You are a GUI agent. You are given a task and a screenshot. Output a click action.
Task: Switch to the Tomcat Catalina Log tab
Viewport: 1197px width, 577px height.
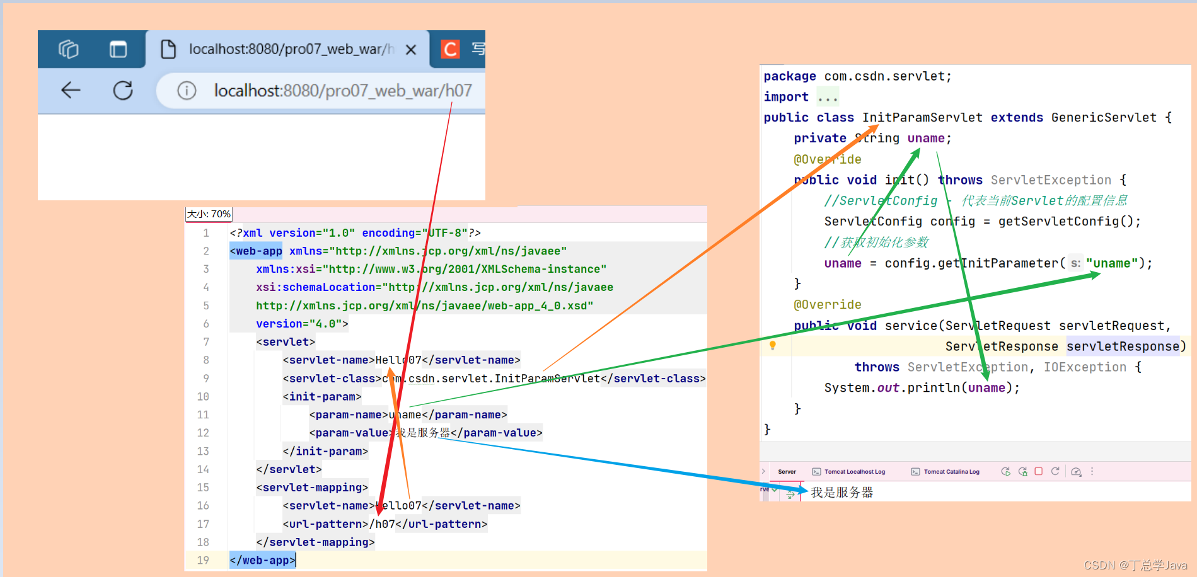952,472
